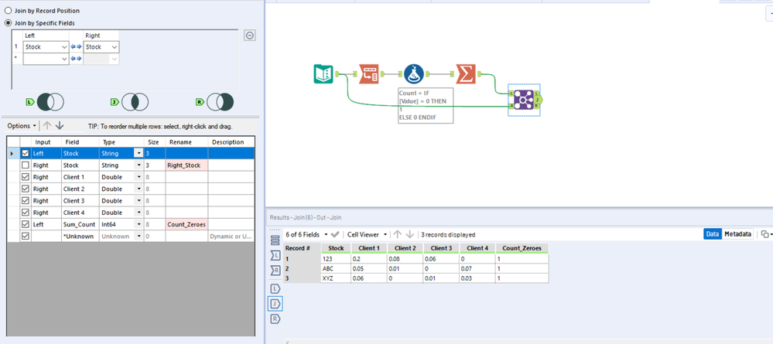Screen dimensions: 773x344
Task: Click the top list icon in results sidebar
Action: pos(275,240)
